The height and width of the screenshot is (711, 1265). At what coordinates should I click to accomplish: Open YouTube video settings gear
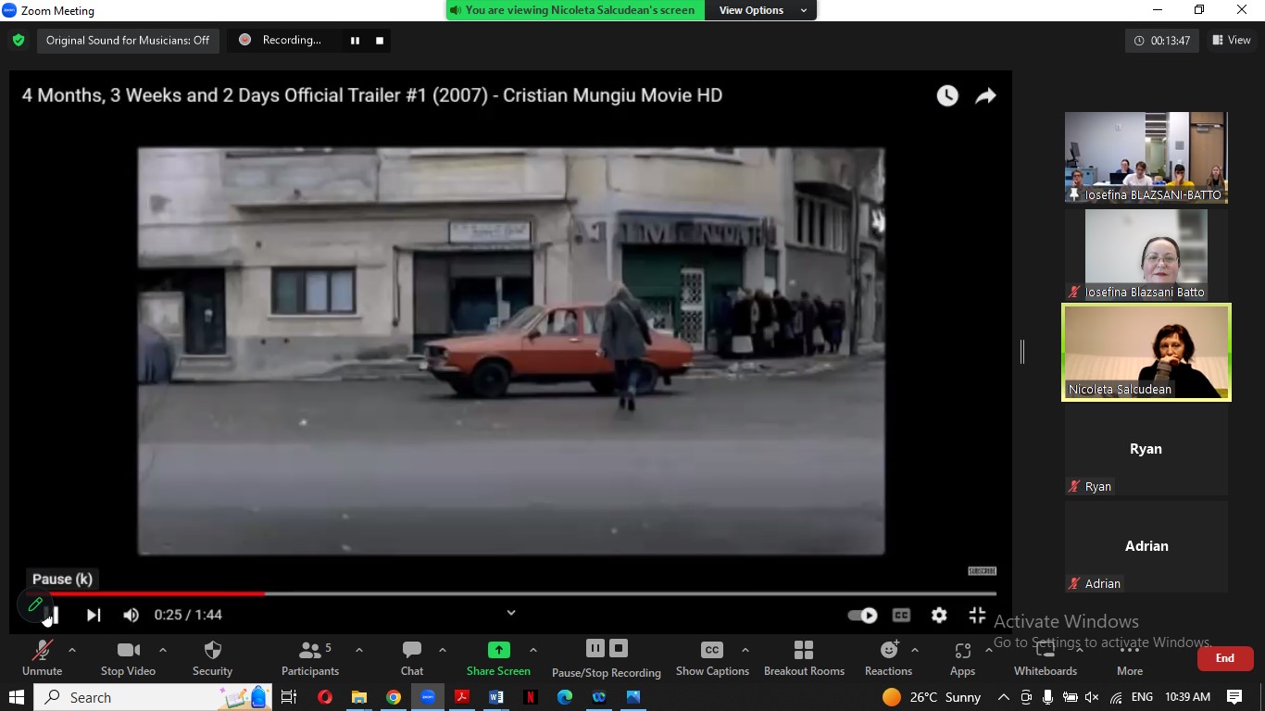[x=939, y=615]
